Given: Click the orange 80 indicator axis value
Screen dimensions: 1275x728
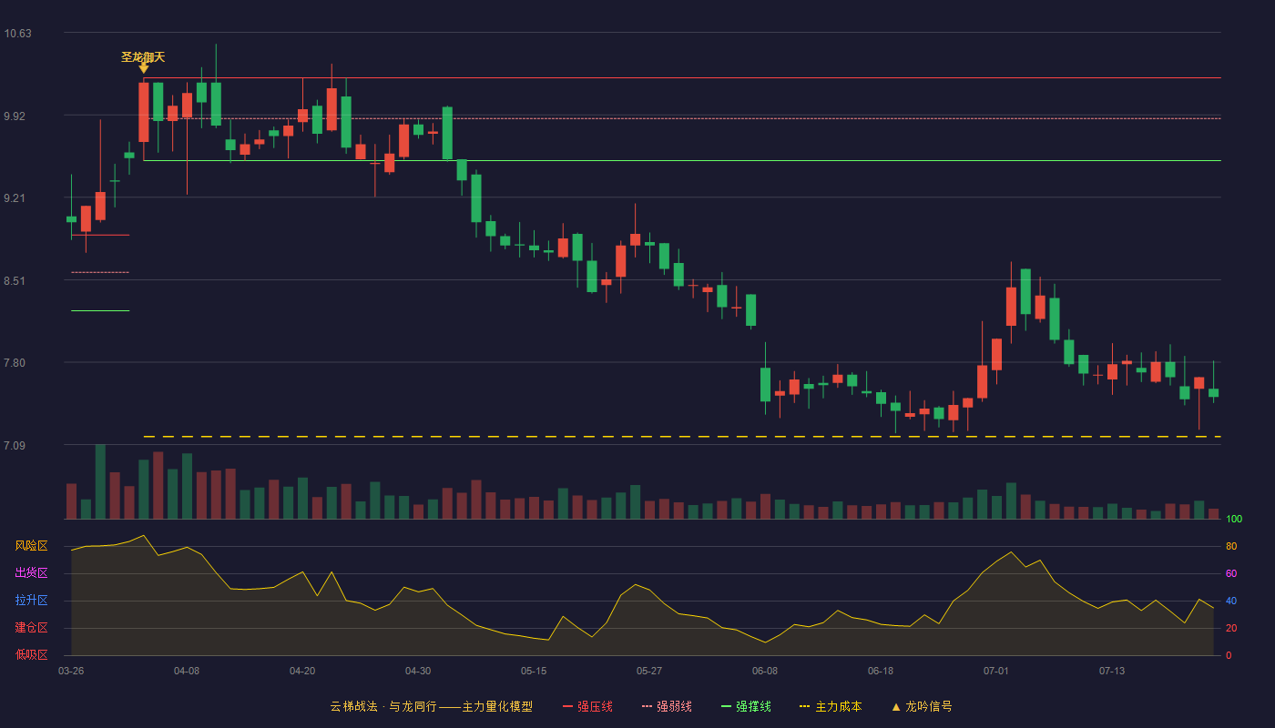Looking at the screenshot, I should [x=1231, y=546].
